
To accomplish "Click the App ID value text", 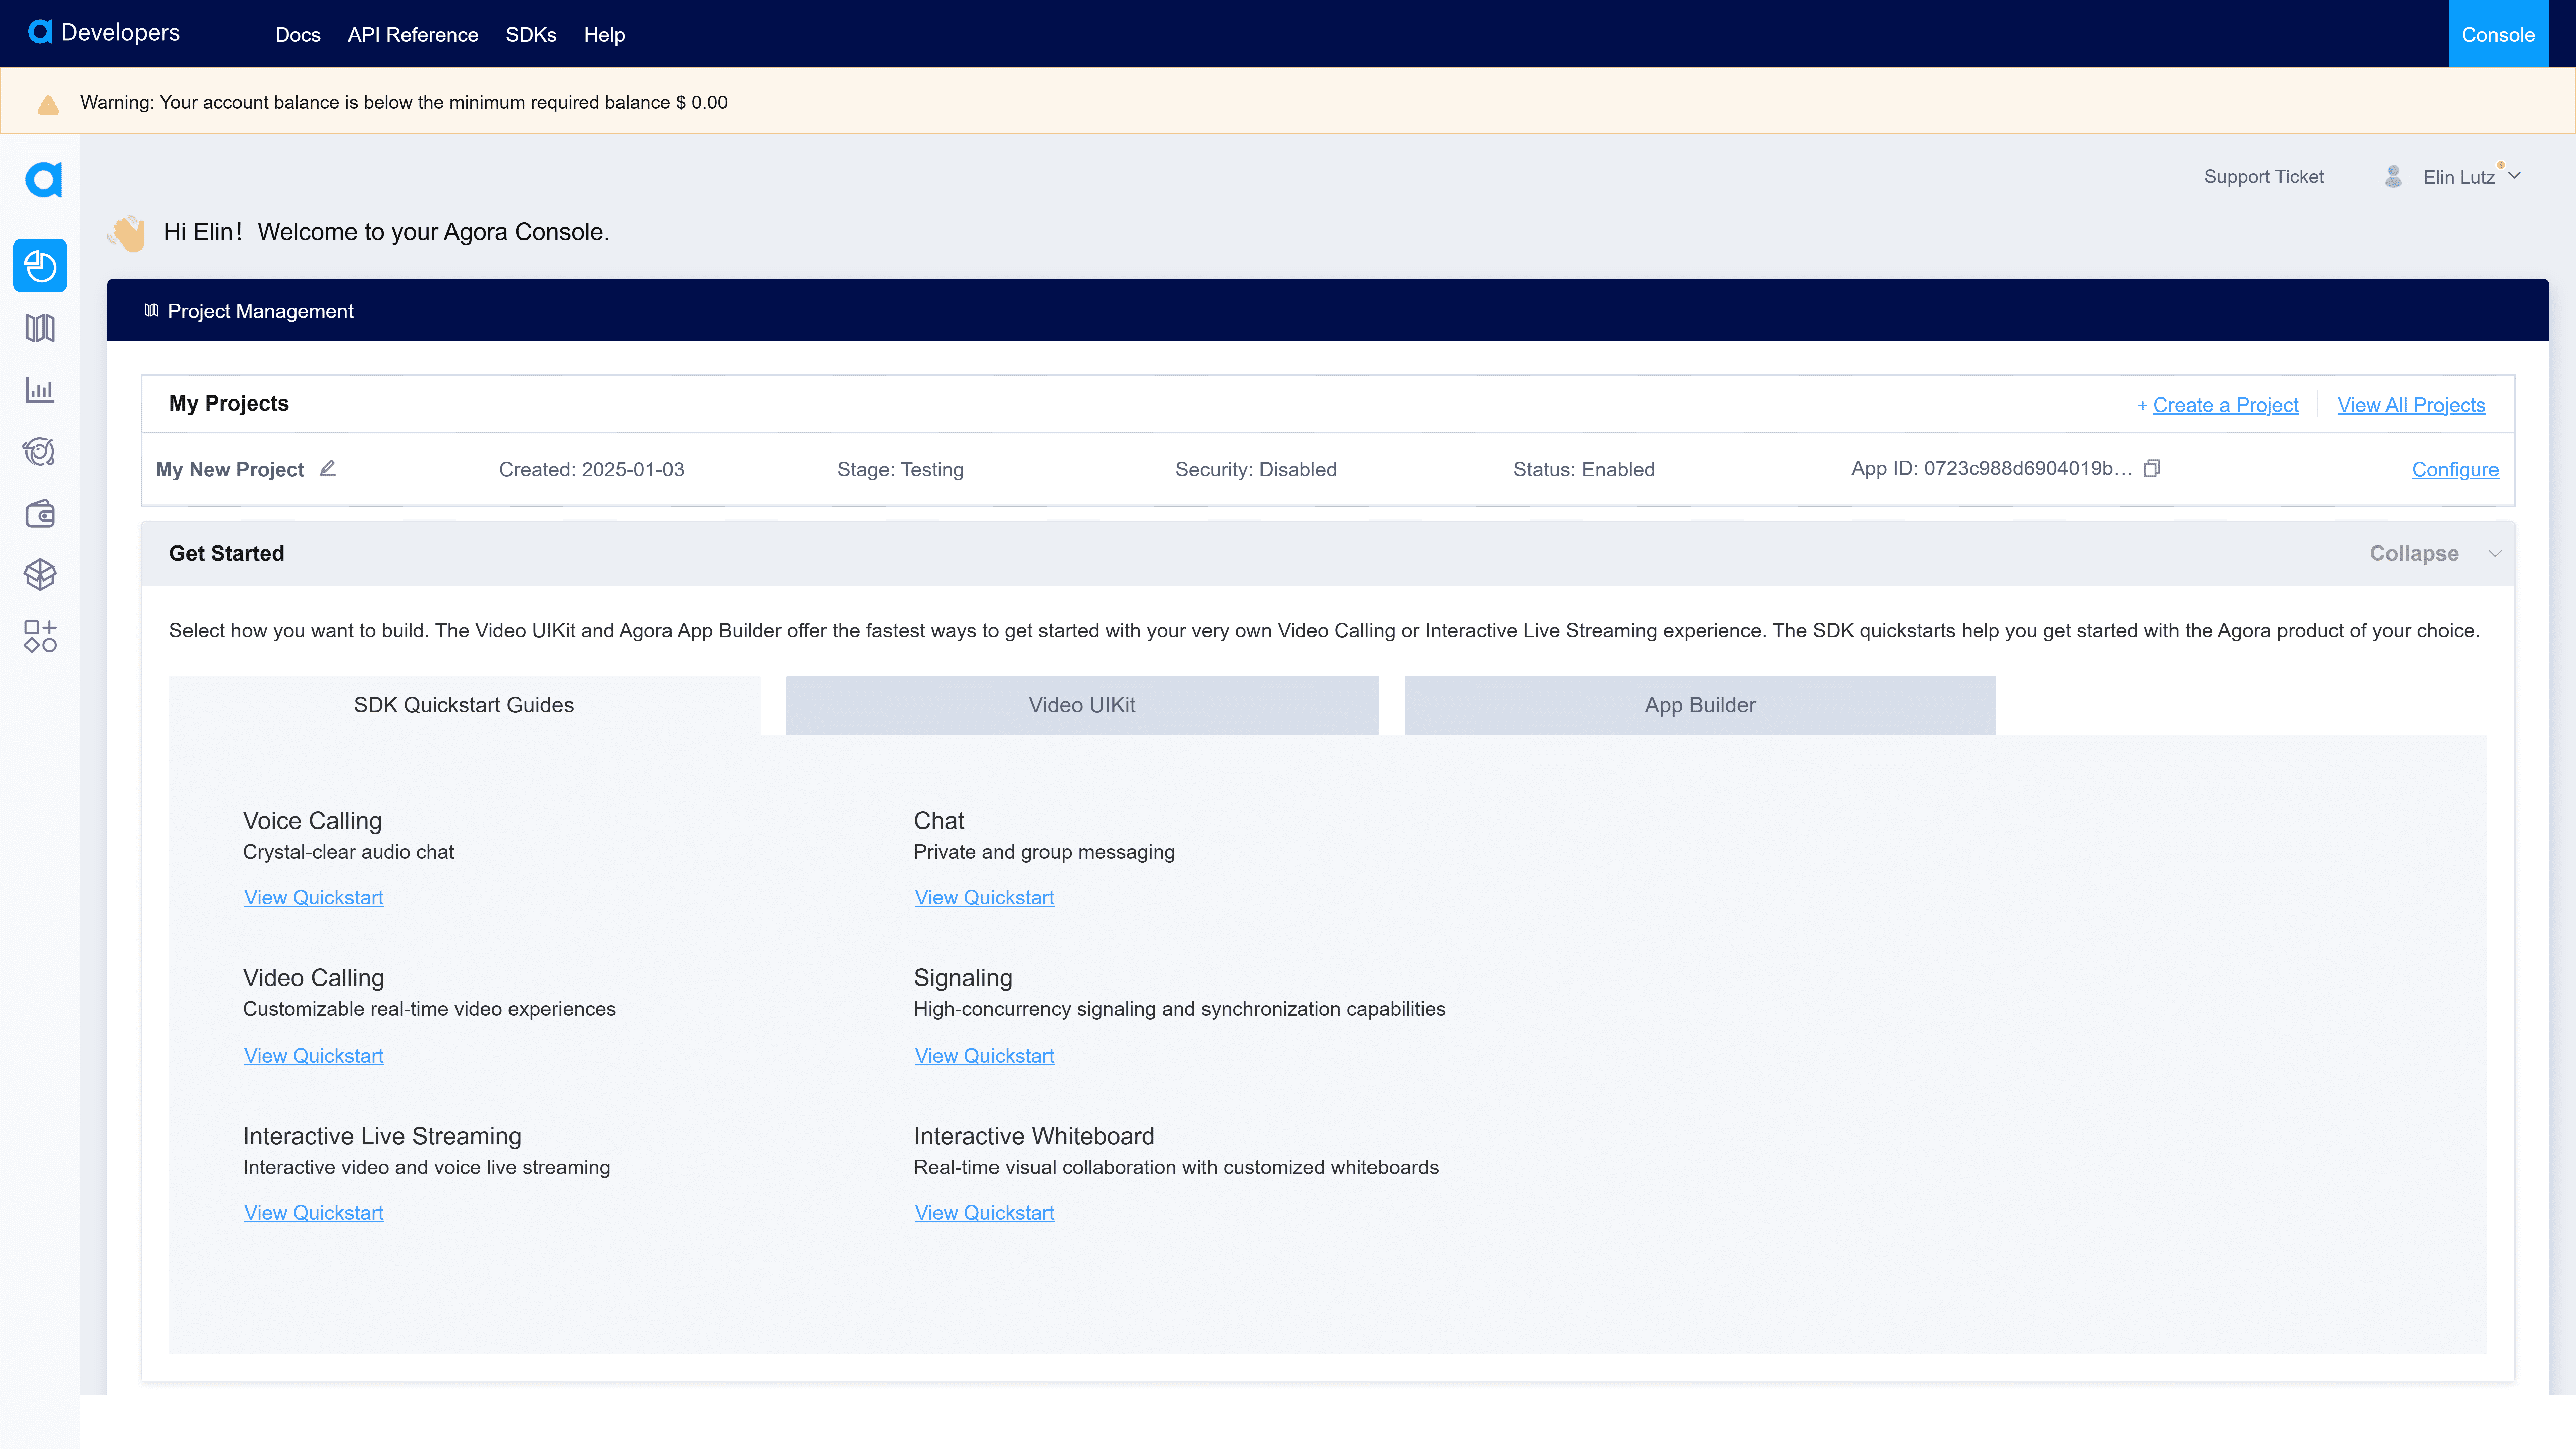I will coord(1992,468).
